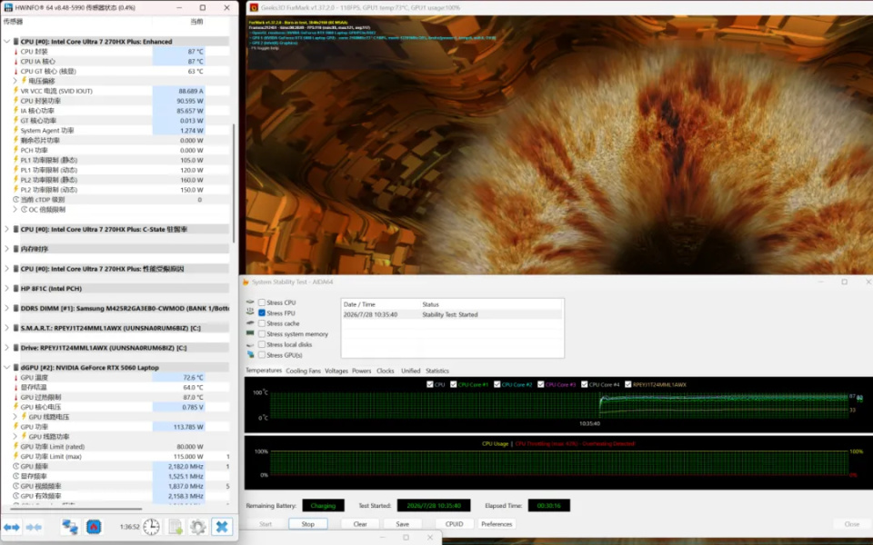Click the FurMark title bar app icon
This screenshot has width=873, height=545.
pos(254,8)
